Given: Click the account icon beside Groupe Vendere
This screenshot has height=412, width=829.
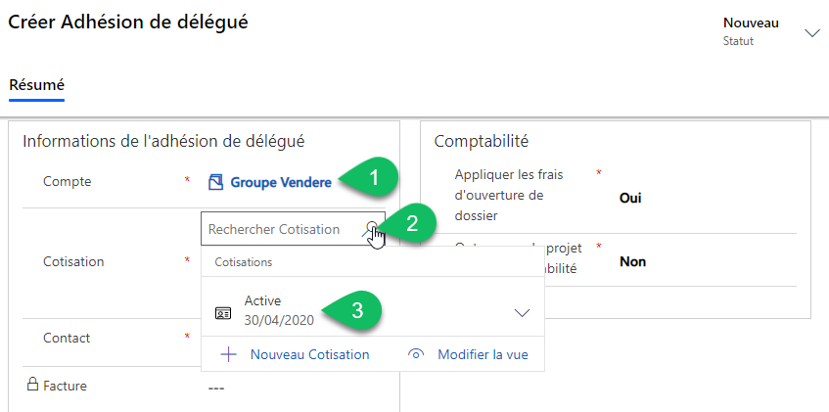Looking at the screenshot, I should 215,182.
